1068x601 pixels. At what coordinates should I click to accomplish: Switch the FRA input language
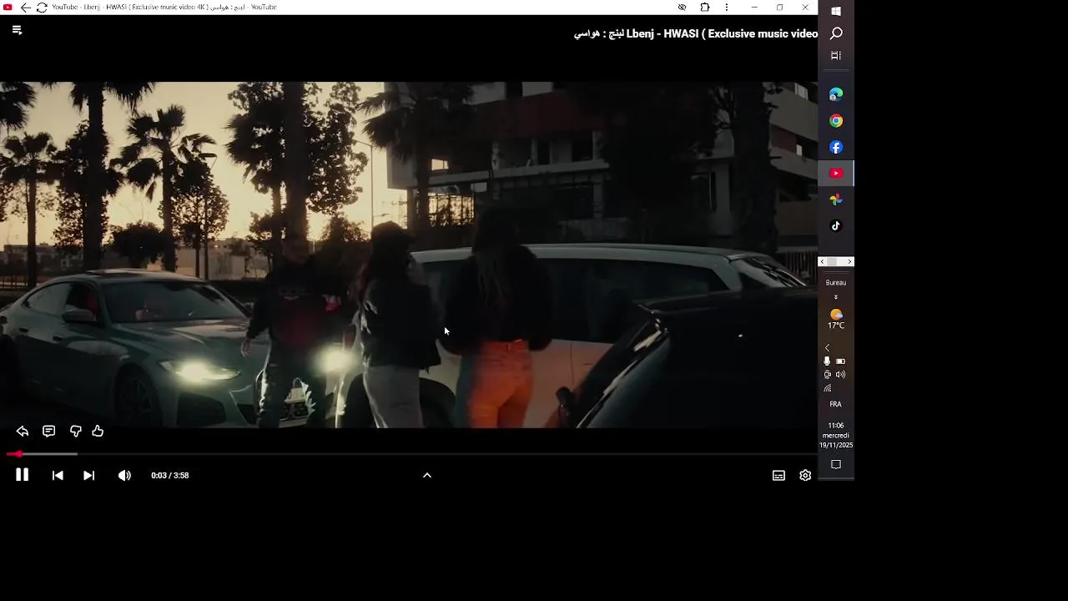[836, 404]
